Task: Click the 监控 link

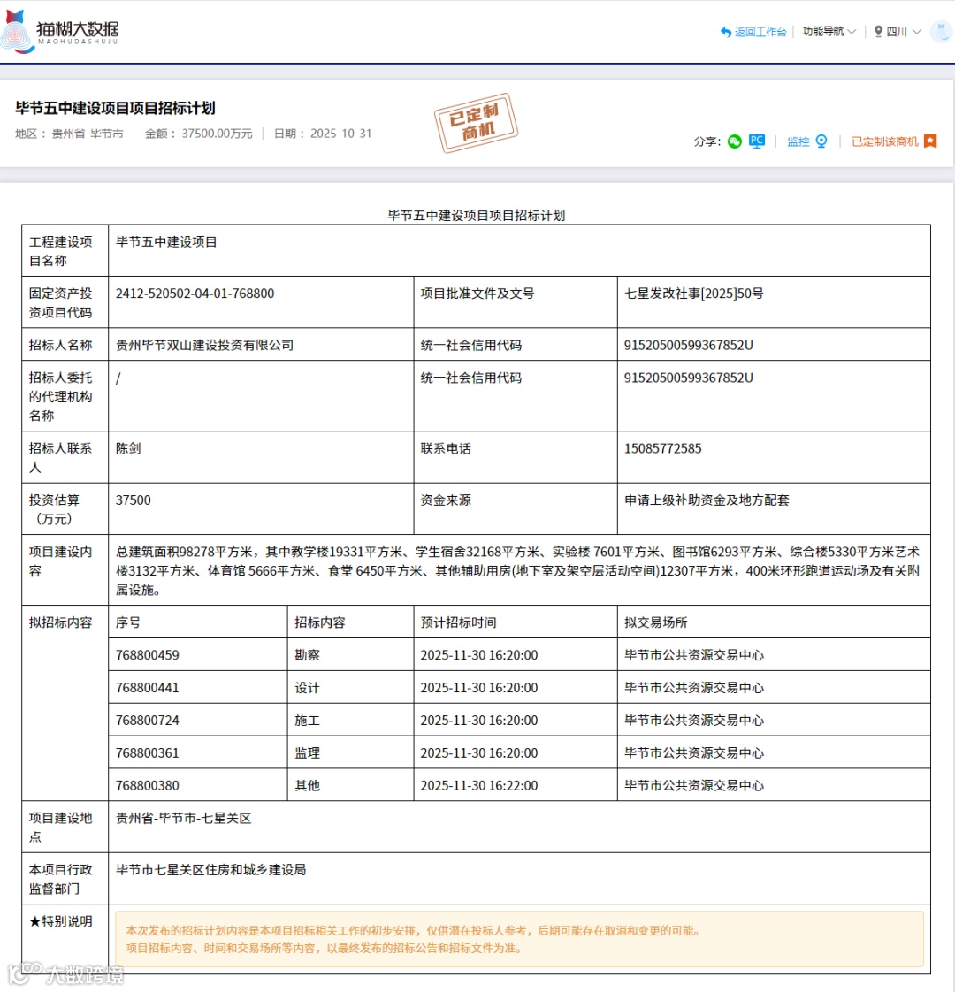Action: tap(798, 141)
